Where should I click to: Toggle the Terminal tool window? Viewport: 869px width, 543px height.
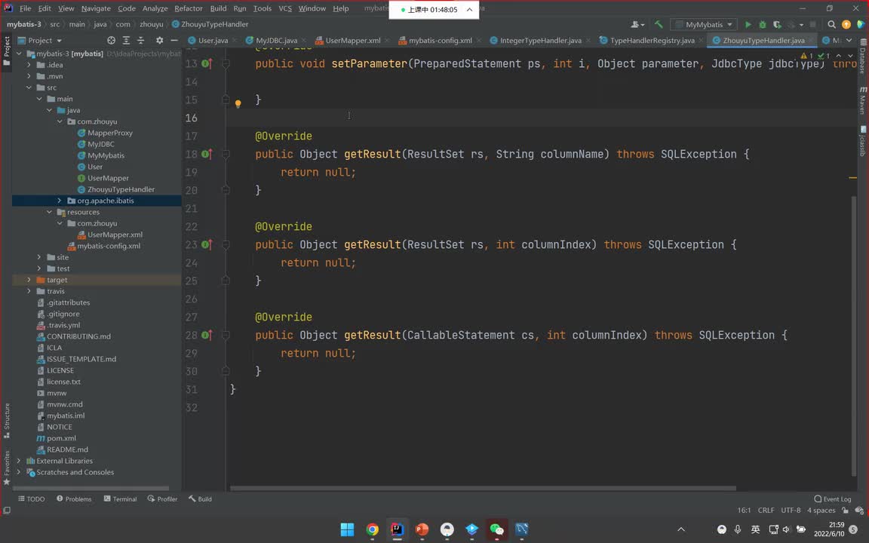(120, 499)
